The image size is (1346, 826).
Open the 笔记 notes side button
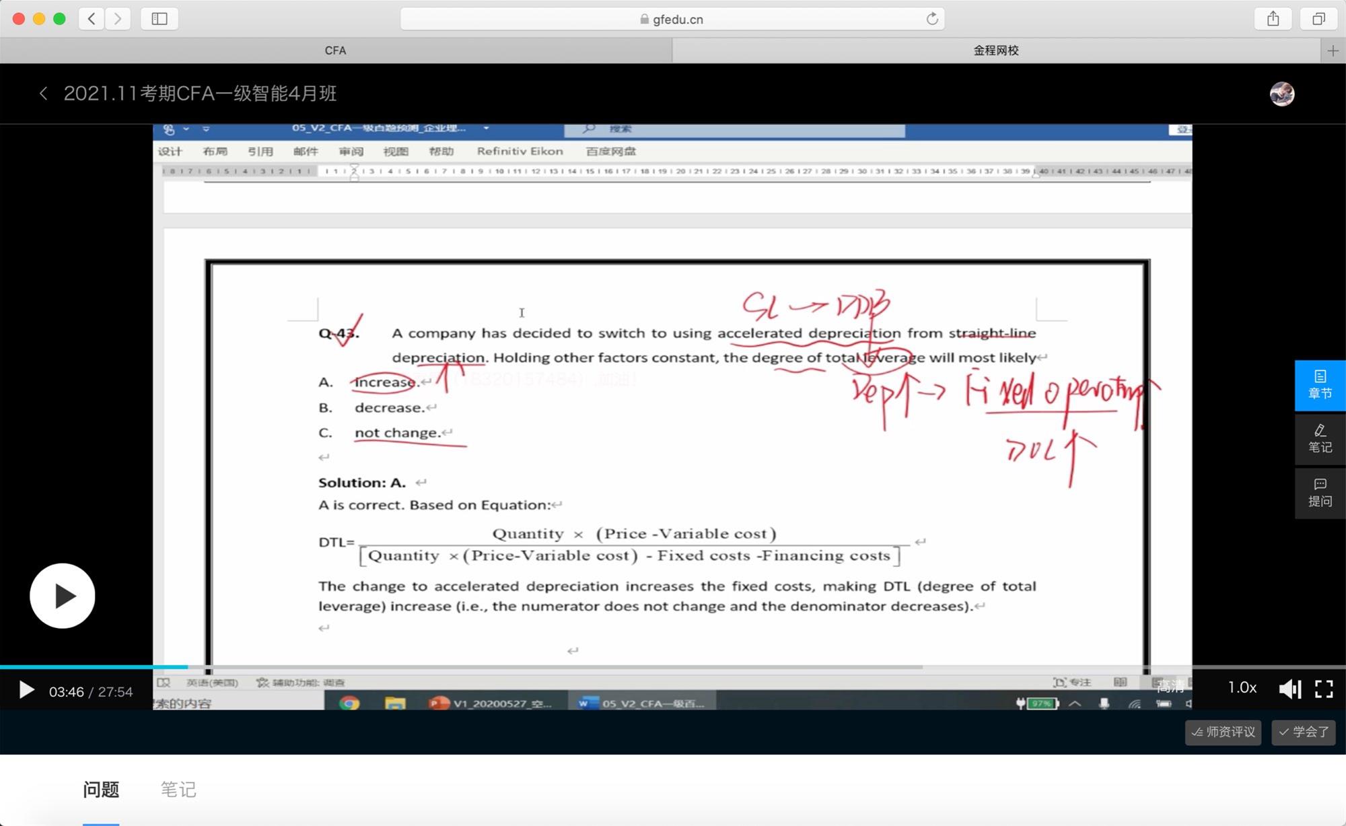tap(1320, 439)
